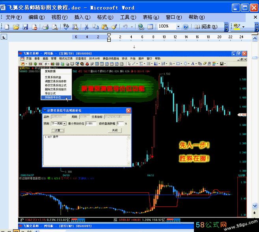This screenshot has width=259, height=232.
Task: Open Print Preview from the toolbar
Action: 55,27
